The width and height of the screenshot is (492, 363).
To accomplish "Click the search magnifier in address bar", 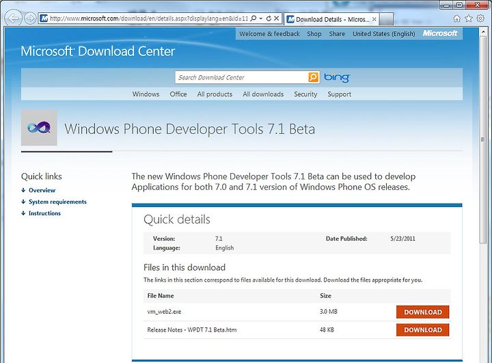I will 254,18.
